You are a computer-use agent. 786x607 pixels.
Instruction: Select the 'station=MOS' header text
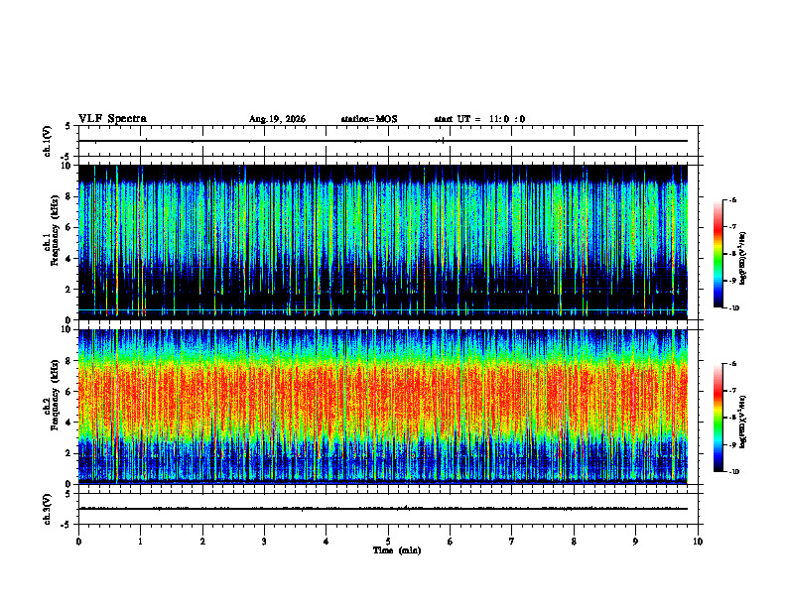click(x=369, y=119)
